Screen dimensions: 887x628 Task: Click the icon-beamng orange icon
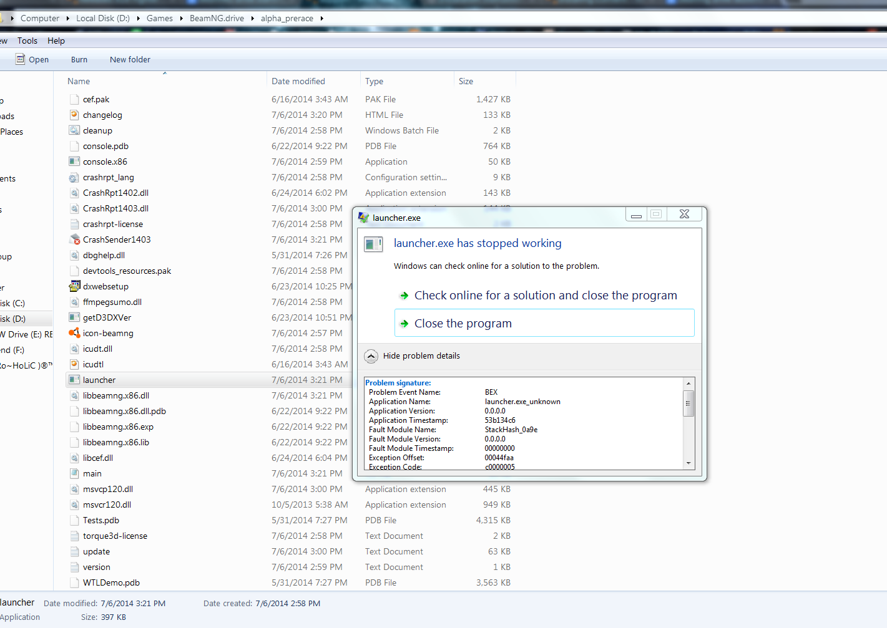[74, 333]
